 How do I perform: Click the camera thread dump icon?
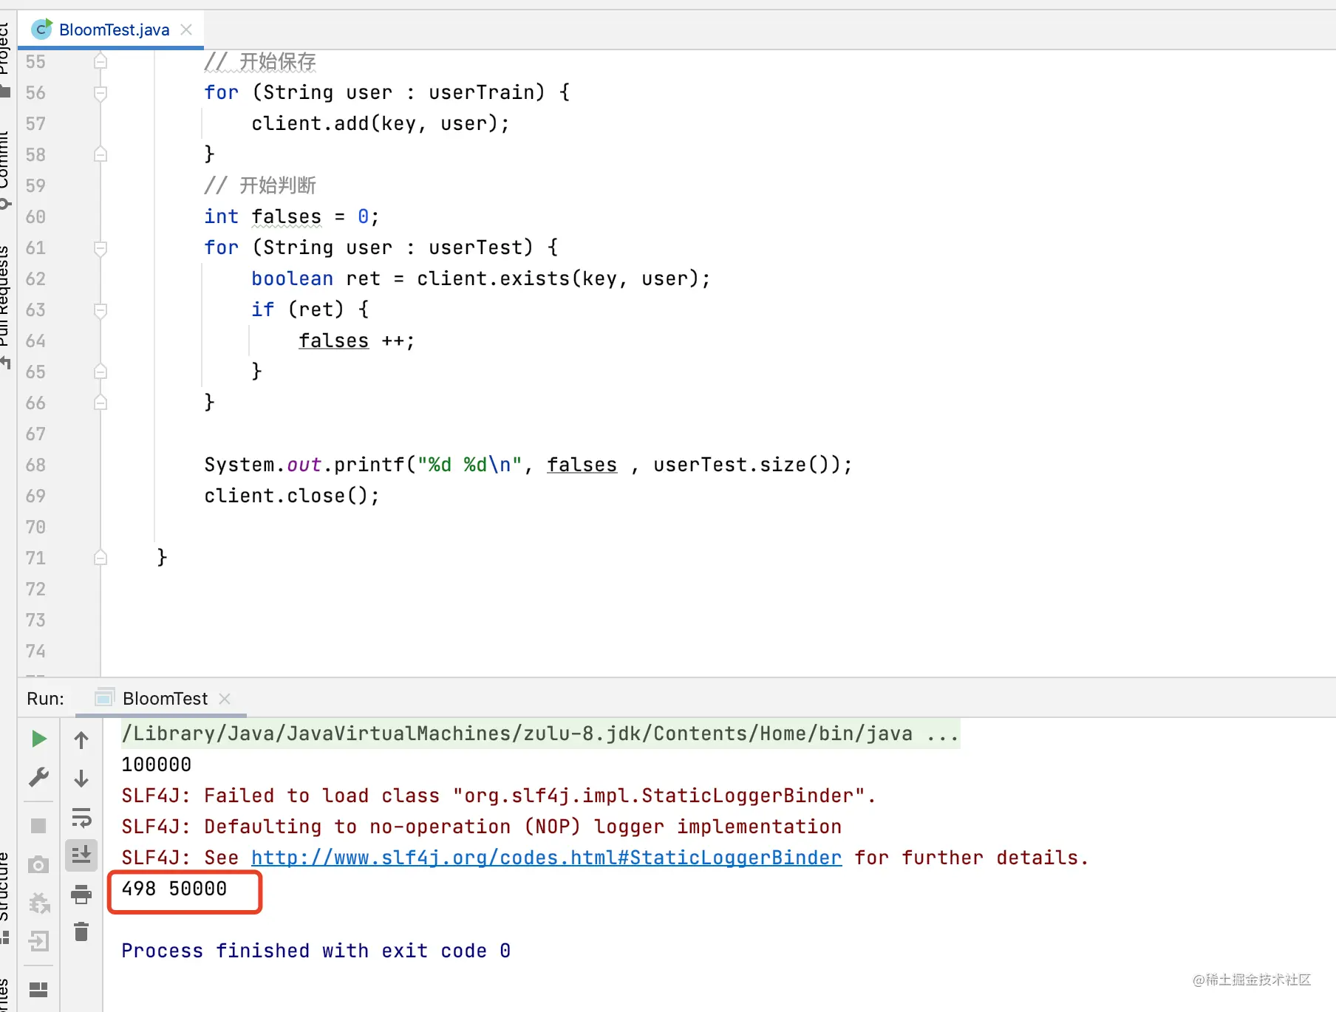38,864
